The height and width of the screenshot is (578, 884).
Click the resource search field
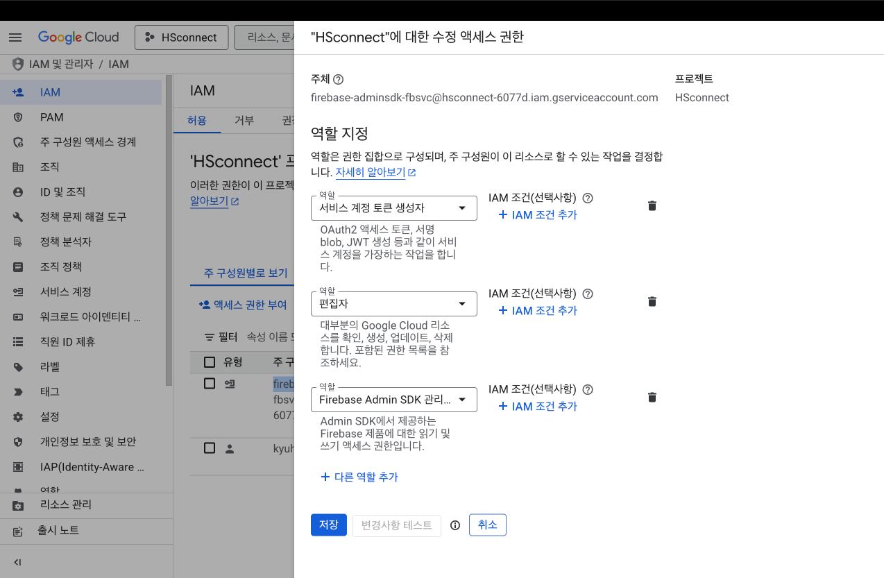[x=264, y=37]
